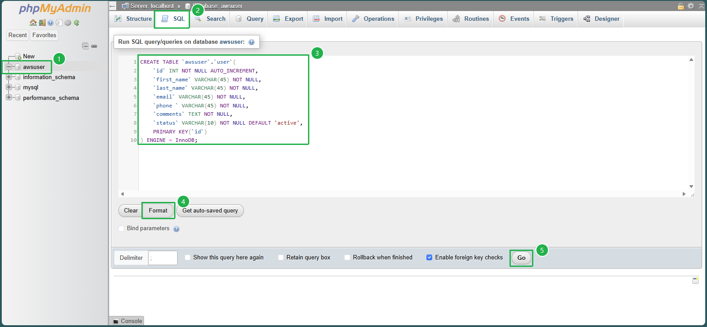Reload the navigation panel with the green icon
707x327 pixels.
76,23
